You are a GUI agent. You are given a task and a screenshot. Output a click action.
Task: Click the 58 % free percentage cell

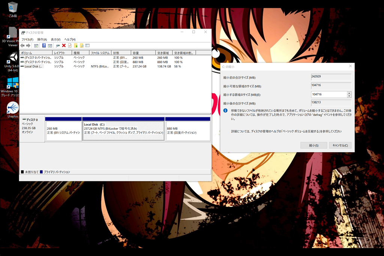[178, 66]
